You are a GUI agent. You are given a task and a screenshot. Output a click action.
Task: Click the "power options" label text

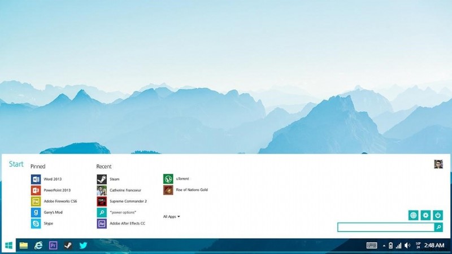[123, 213]
